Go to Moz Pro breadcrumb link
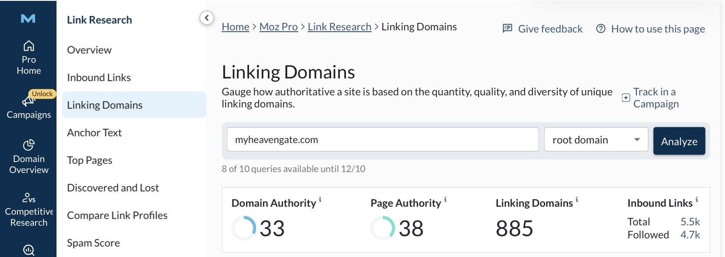 (279, 27)
